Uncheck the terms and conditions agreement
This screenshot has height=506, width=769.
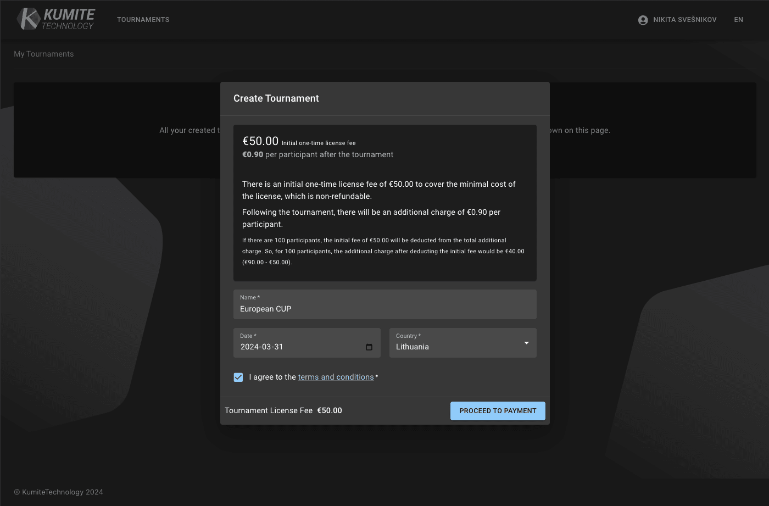(238, 377)
